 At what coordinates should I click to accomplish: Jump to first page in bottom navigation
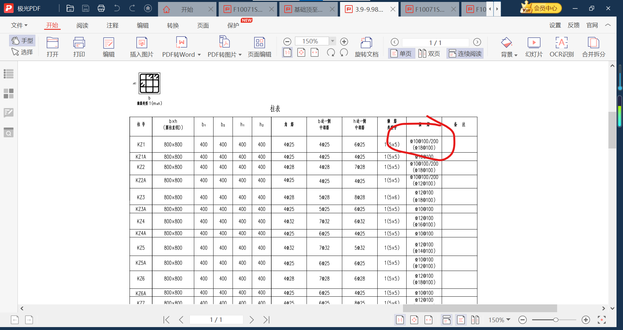(x=166, y=320)
